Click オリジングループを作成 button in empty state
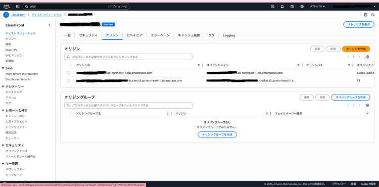 click(217, 134)
